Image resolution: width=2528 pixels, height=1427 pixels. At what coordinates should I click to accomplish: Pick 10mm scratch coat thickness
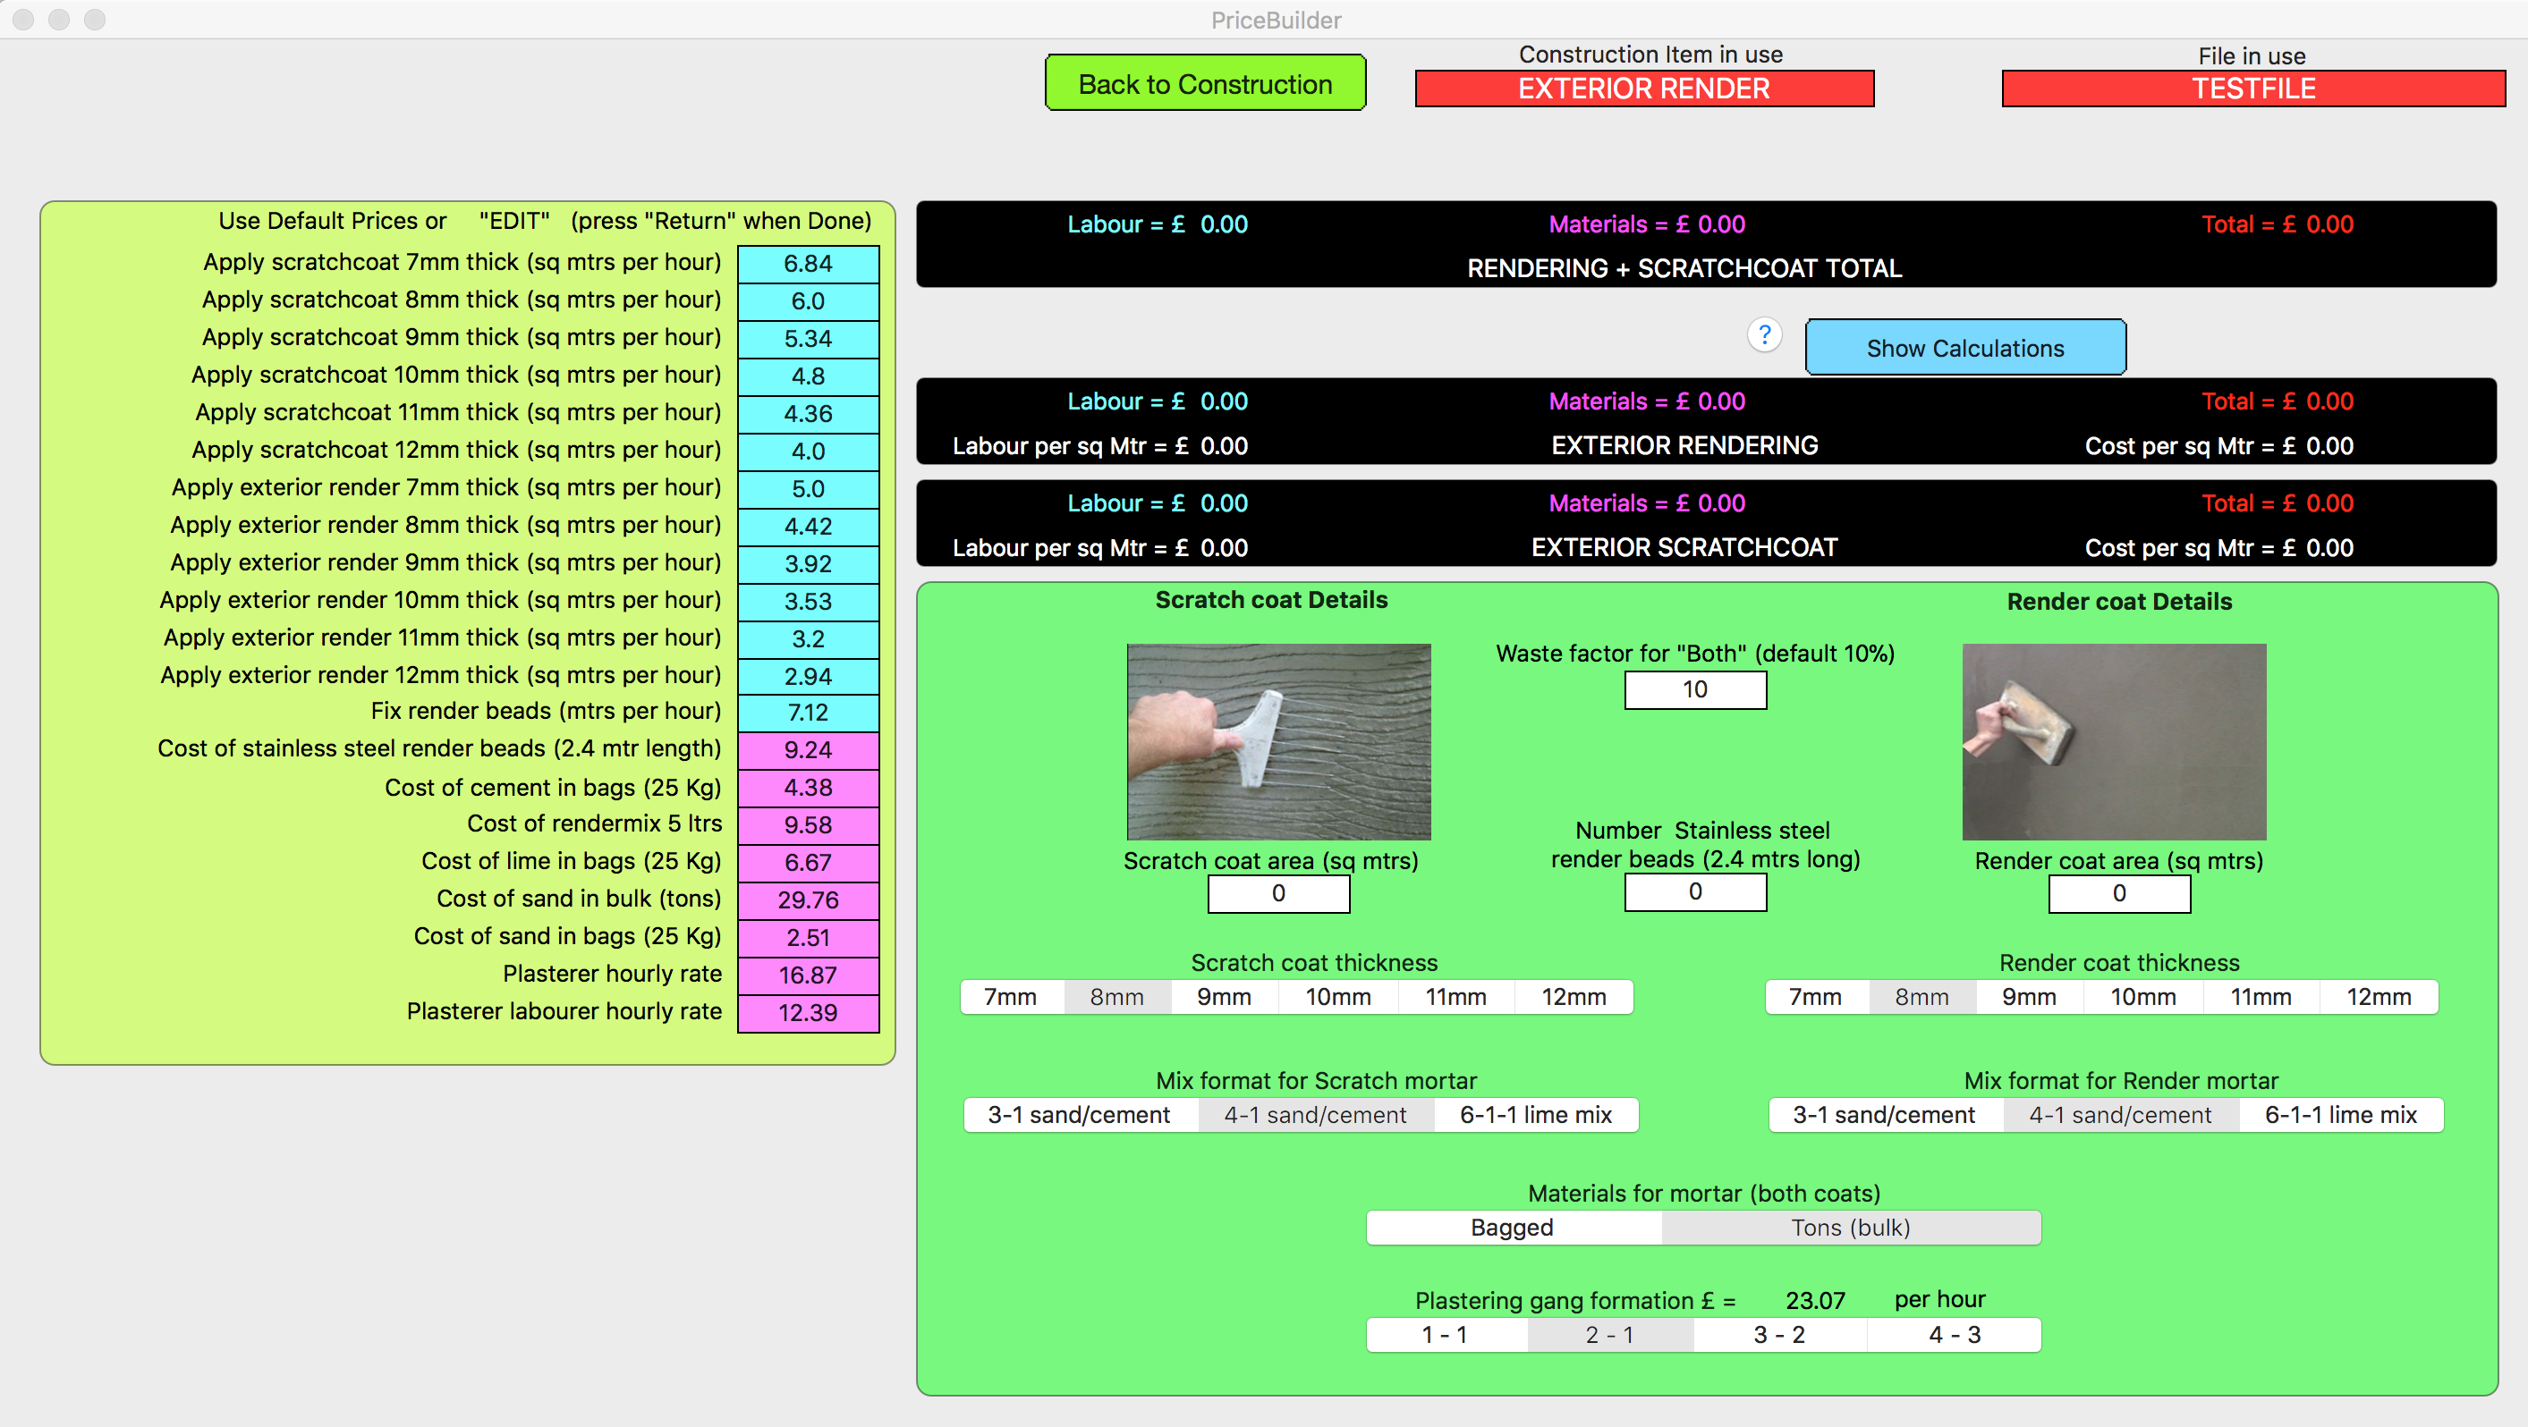tap(1338, 996)
